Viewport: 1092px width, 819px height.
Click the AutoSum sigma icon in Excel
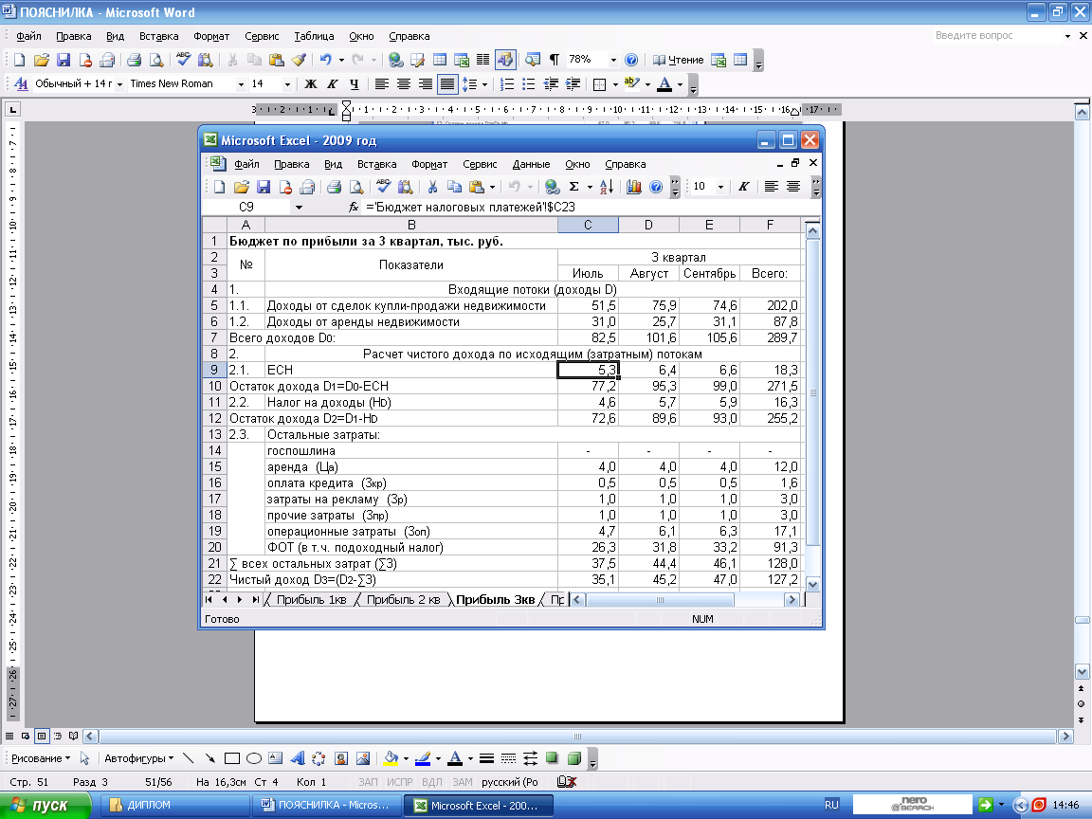(574, 187)
